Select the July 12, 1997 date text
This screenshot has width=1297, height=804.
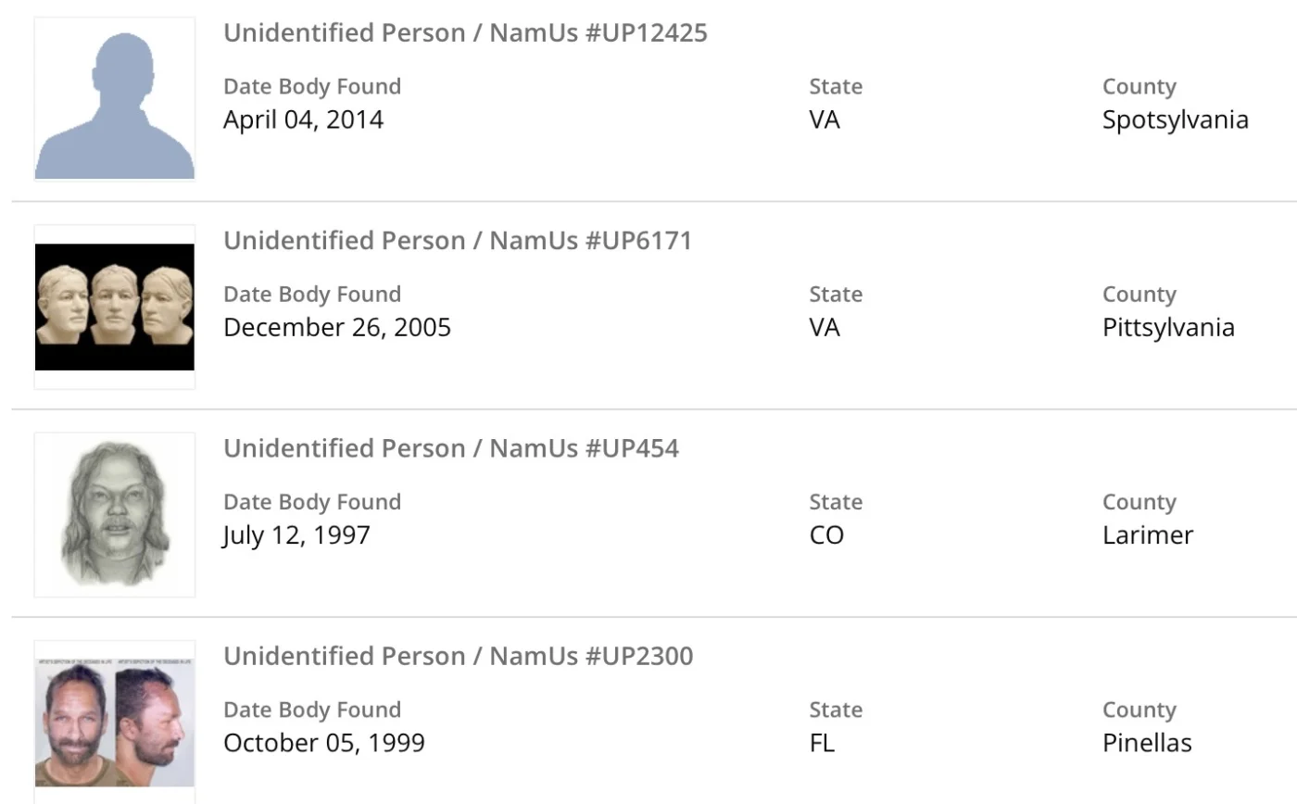pos(296,534)
